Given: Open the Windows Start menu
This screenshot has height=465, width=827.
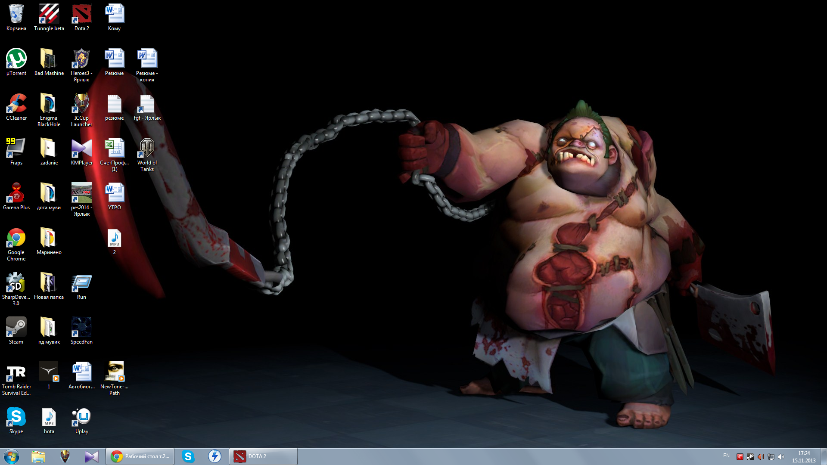Looking at the screenshot, I should point(12,456).
